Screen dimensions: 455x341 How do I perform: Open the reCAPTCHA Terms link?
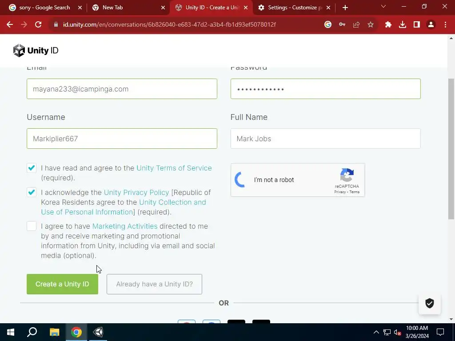click(354, 192)
